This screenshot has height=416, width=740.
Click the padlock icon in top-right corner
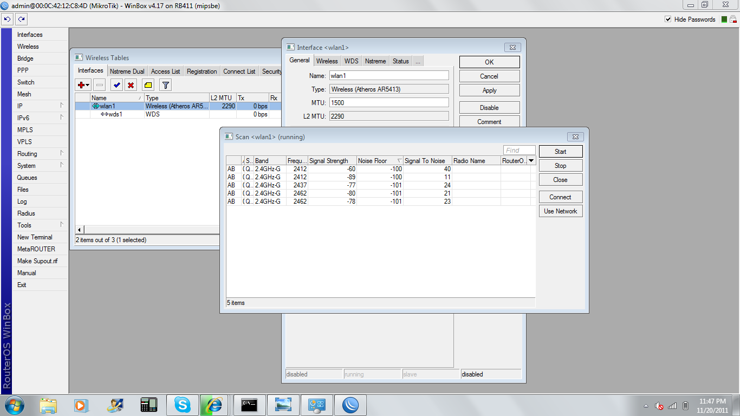click(732, 19)
